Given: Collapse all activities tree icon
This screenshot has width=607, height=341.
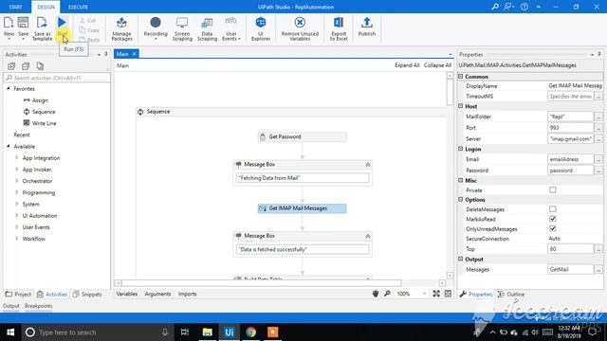Looking at the screenshot, I should click(x=26, y=66).
